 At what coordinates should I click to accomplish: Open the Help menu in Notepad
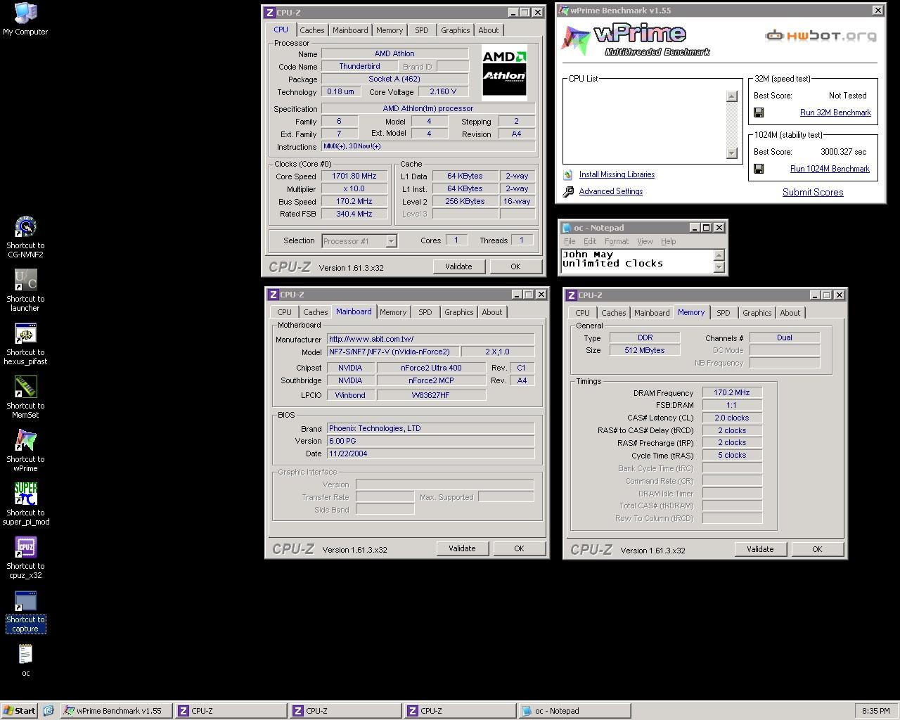point(668,241)
